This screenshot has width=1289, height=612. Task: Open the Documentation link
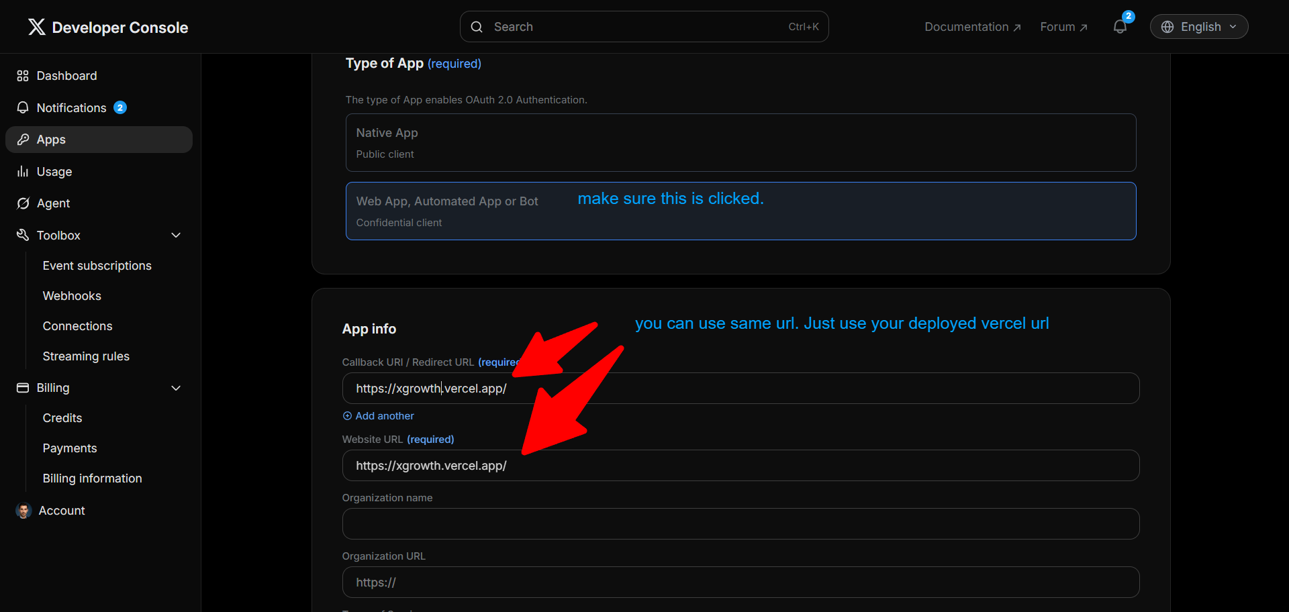[x=973, y=27]
